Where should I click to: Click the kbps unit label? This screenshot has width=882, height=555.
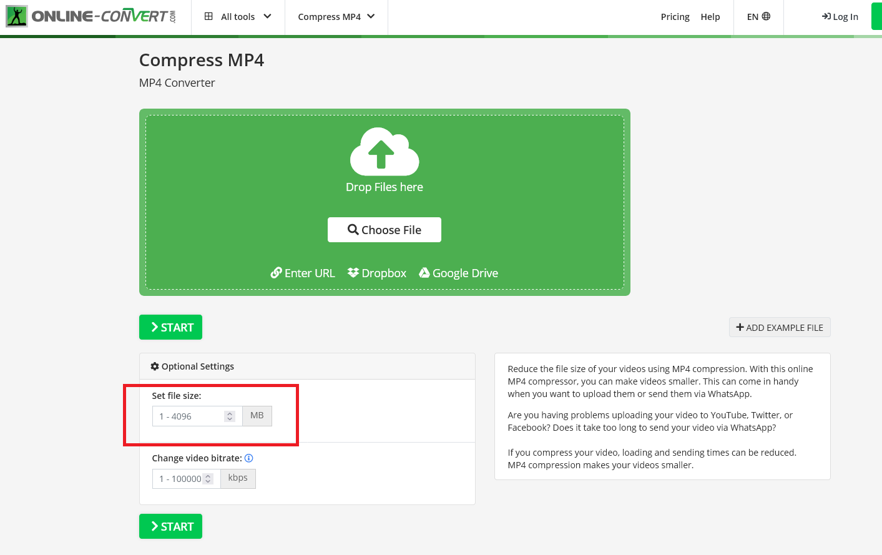pyautogui.click(x=238, y=478)
